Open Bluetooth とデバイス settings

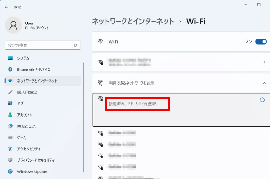pos(42,70)
